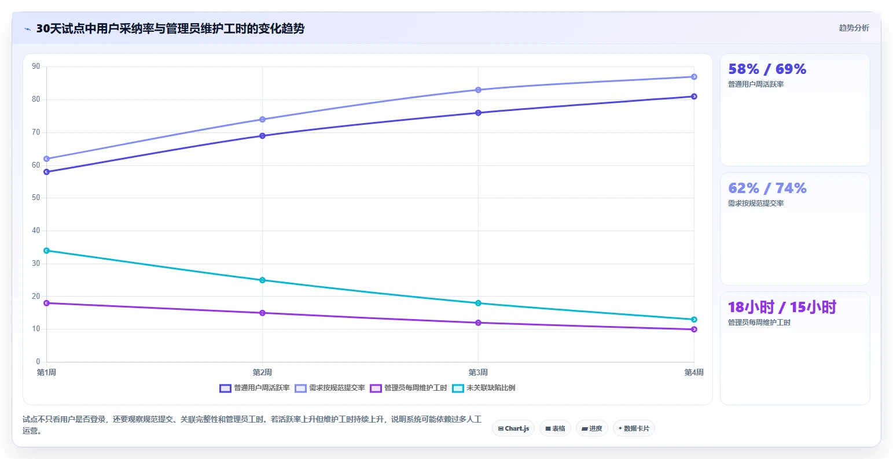893x459 pixels.
Task: Toggle the 未关联缺陷比例 legend series
Action: pyautogui.click(x=484, y=388)
